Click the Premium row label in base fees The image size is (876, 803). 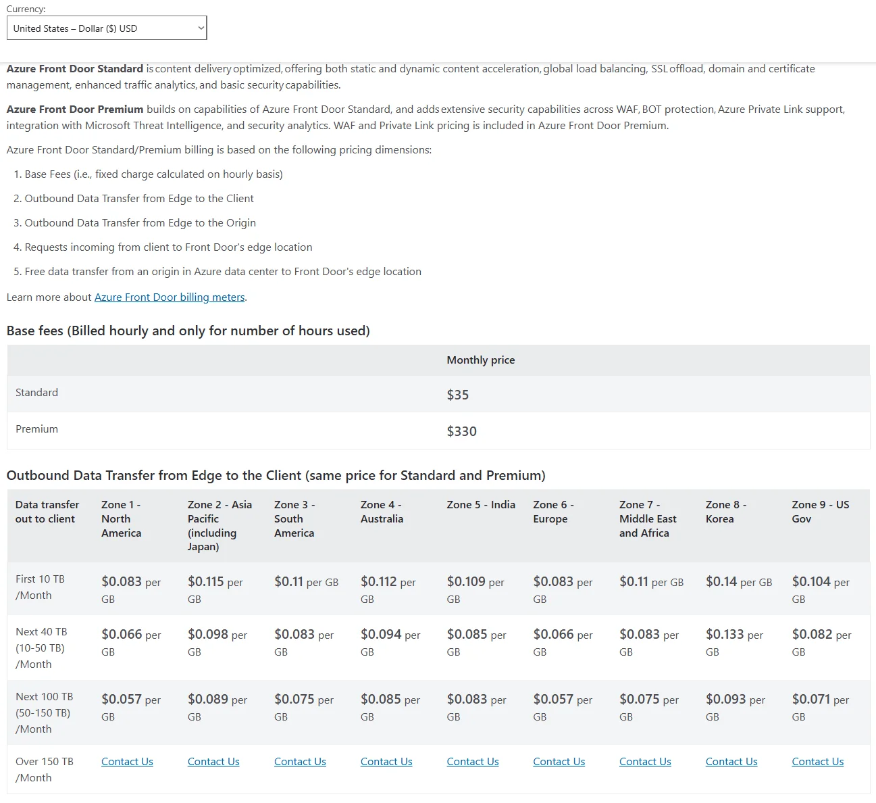(36, 429)
